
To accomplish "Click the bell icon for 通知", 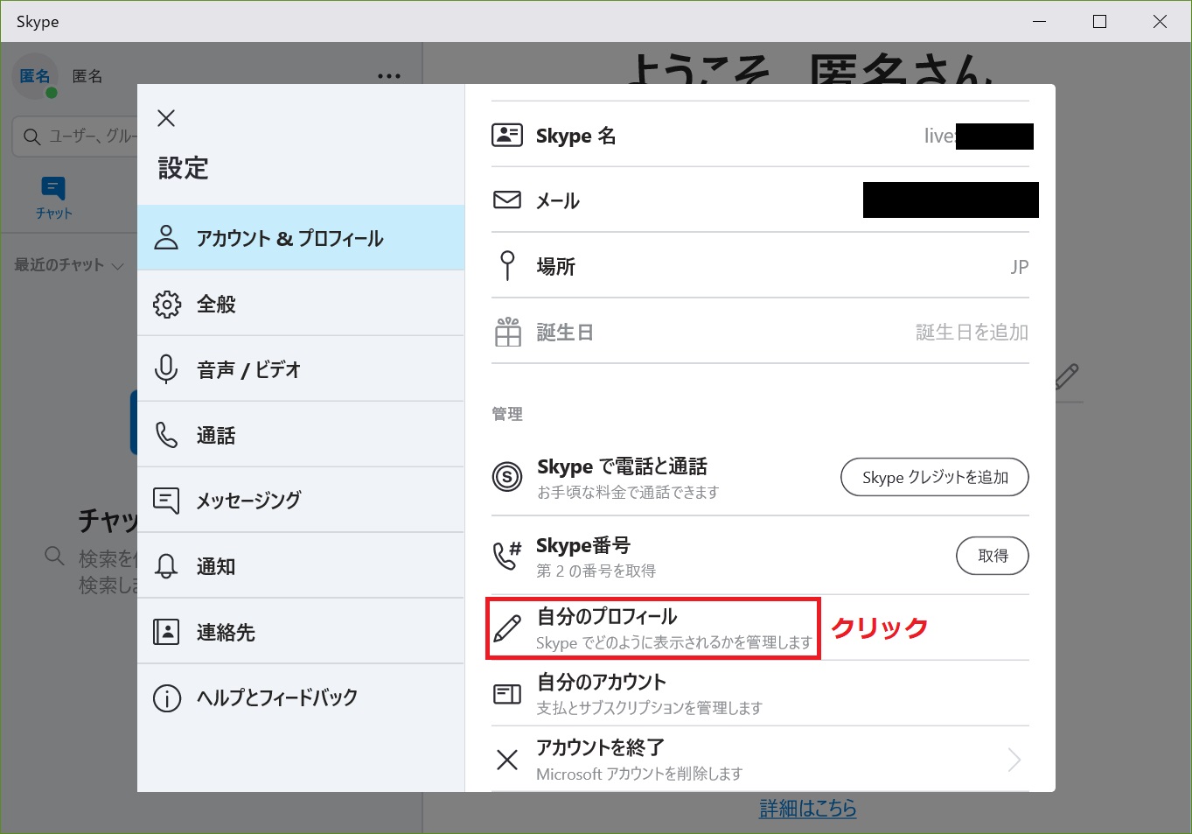I will coord(166,566).
